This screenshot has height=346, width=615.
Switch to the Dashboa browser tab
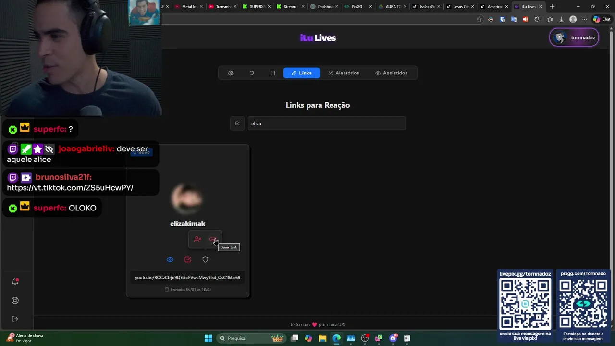tap(325, 7)
